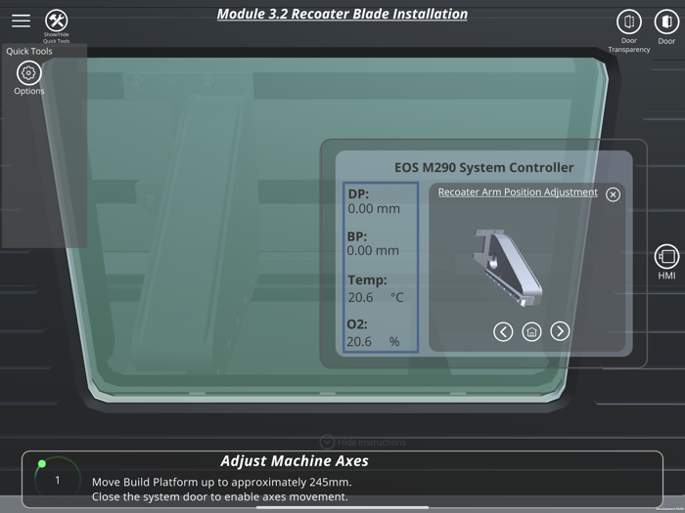Image resolution: width=685 pixels, height=513 pixels.
Task: Click 'Move Build Platform up' instruction text
Action: (222, 482)
